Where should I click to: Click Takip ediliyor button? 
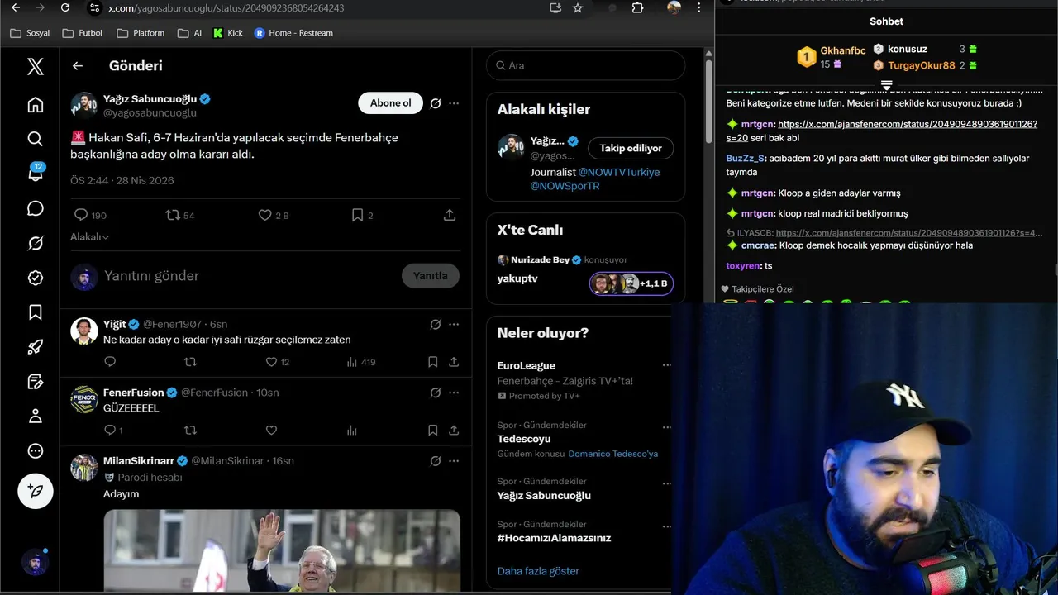pyautogui.click(x=631, y=148)
